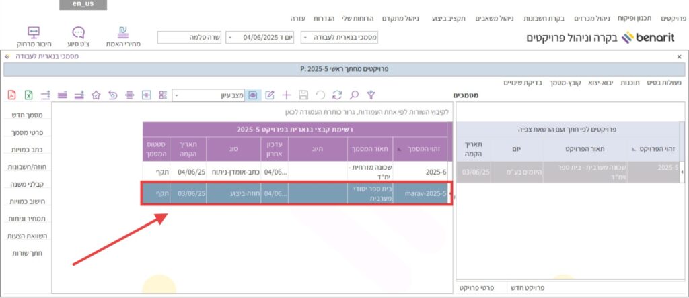
Task: Add a new record with plus icon
Action: 287,95
